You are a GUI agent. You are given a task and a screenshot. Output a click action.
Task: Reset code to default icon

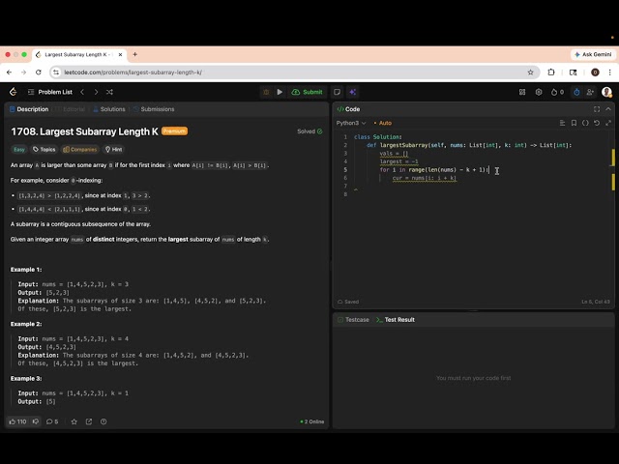[597, 123]
